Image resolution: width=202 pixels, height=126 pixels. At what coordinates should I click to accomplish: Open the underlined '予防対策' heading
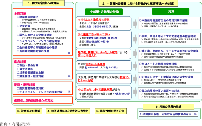[20, 13]
